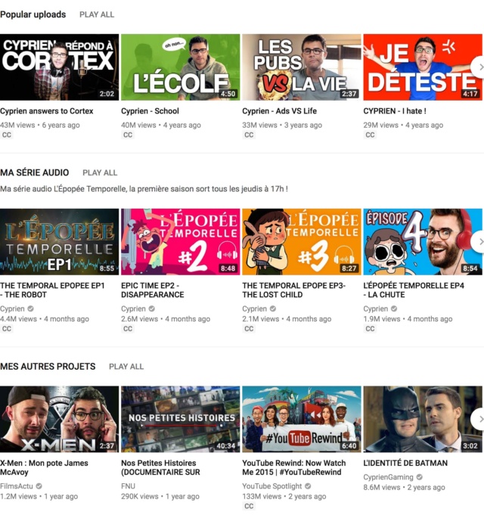
Task: Click the title Cyprien - School
Action: click(150, 111)
